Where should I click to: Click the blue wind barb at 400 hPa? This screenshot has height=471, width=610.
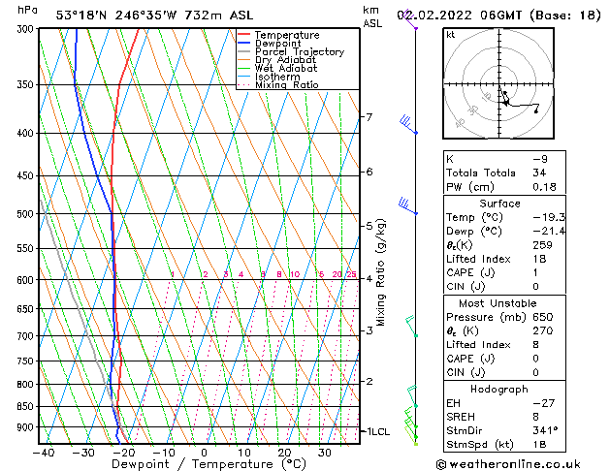tap(408, 125)
